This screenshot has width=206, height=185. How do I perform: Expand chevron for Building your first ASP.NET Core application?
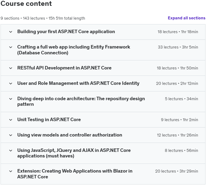tap(11, 32)
